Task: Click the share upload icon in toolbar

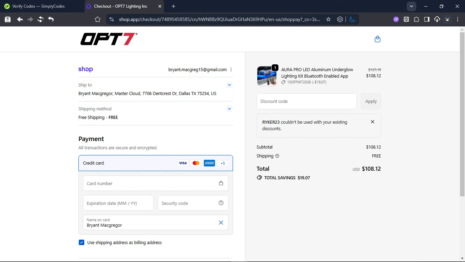Action: (8, 19)
